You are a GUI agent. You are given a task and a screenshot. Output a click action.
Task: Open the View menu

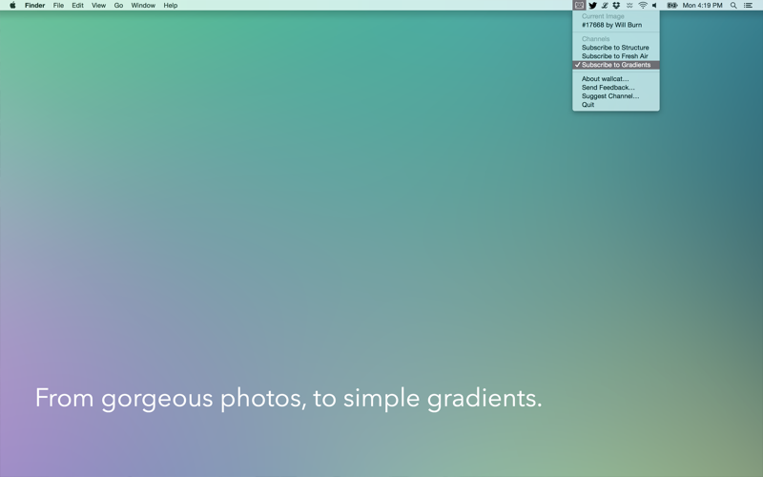(x=99, y=6)
